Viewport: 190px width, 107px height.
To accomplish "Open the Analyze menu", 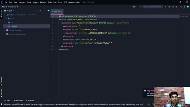I will coord(36,2).
